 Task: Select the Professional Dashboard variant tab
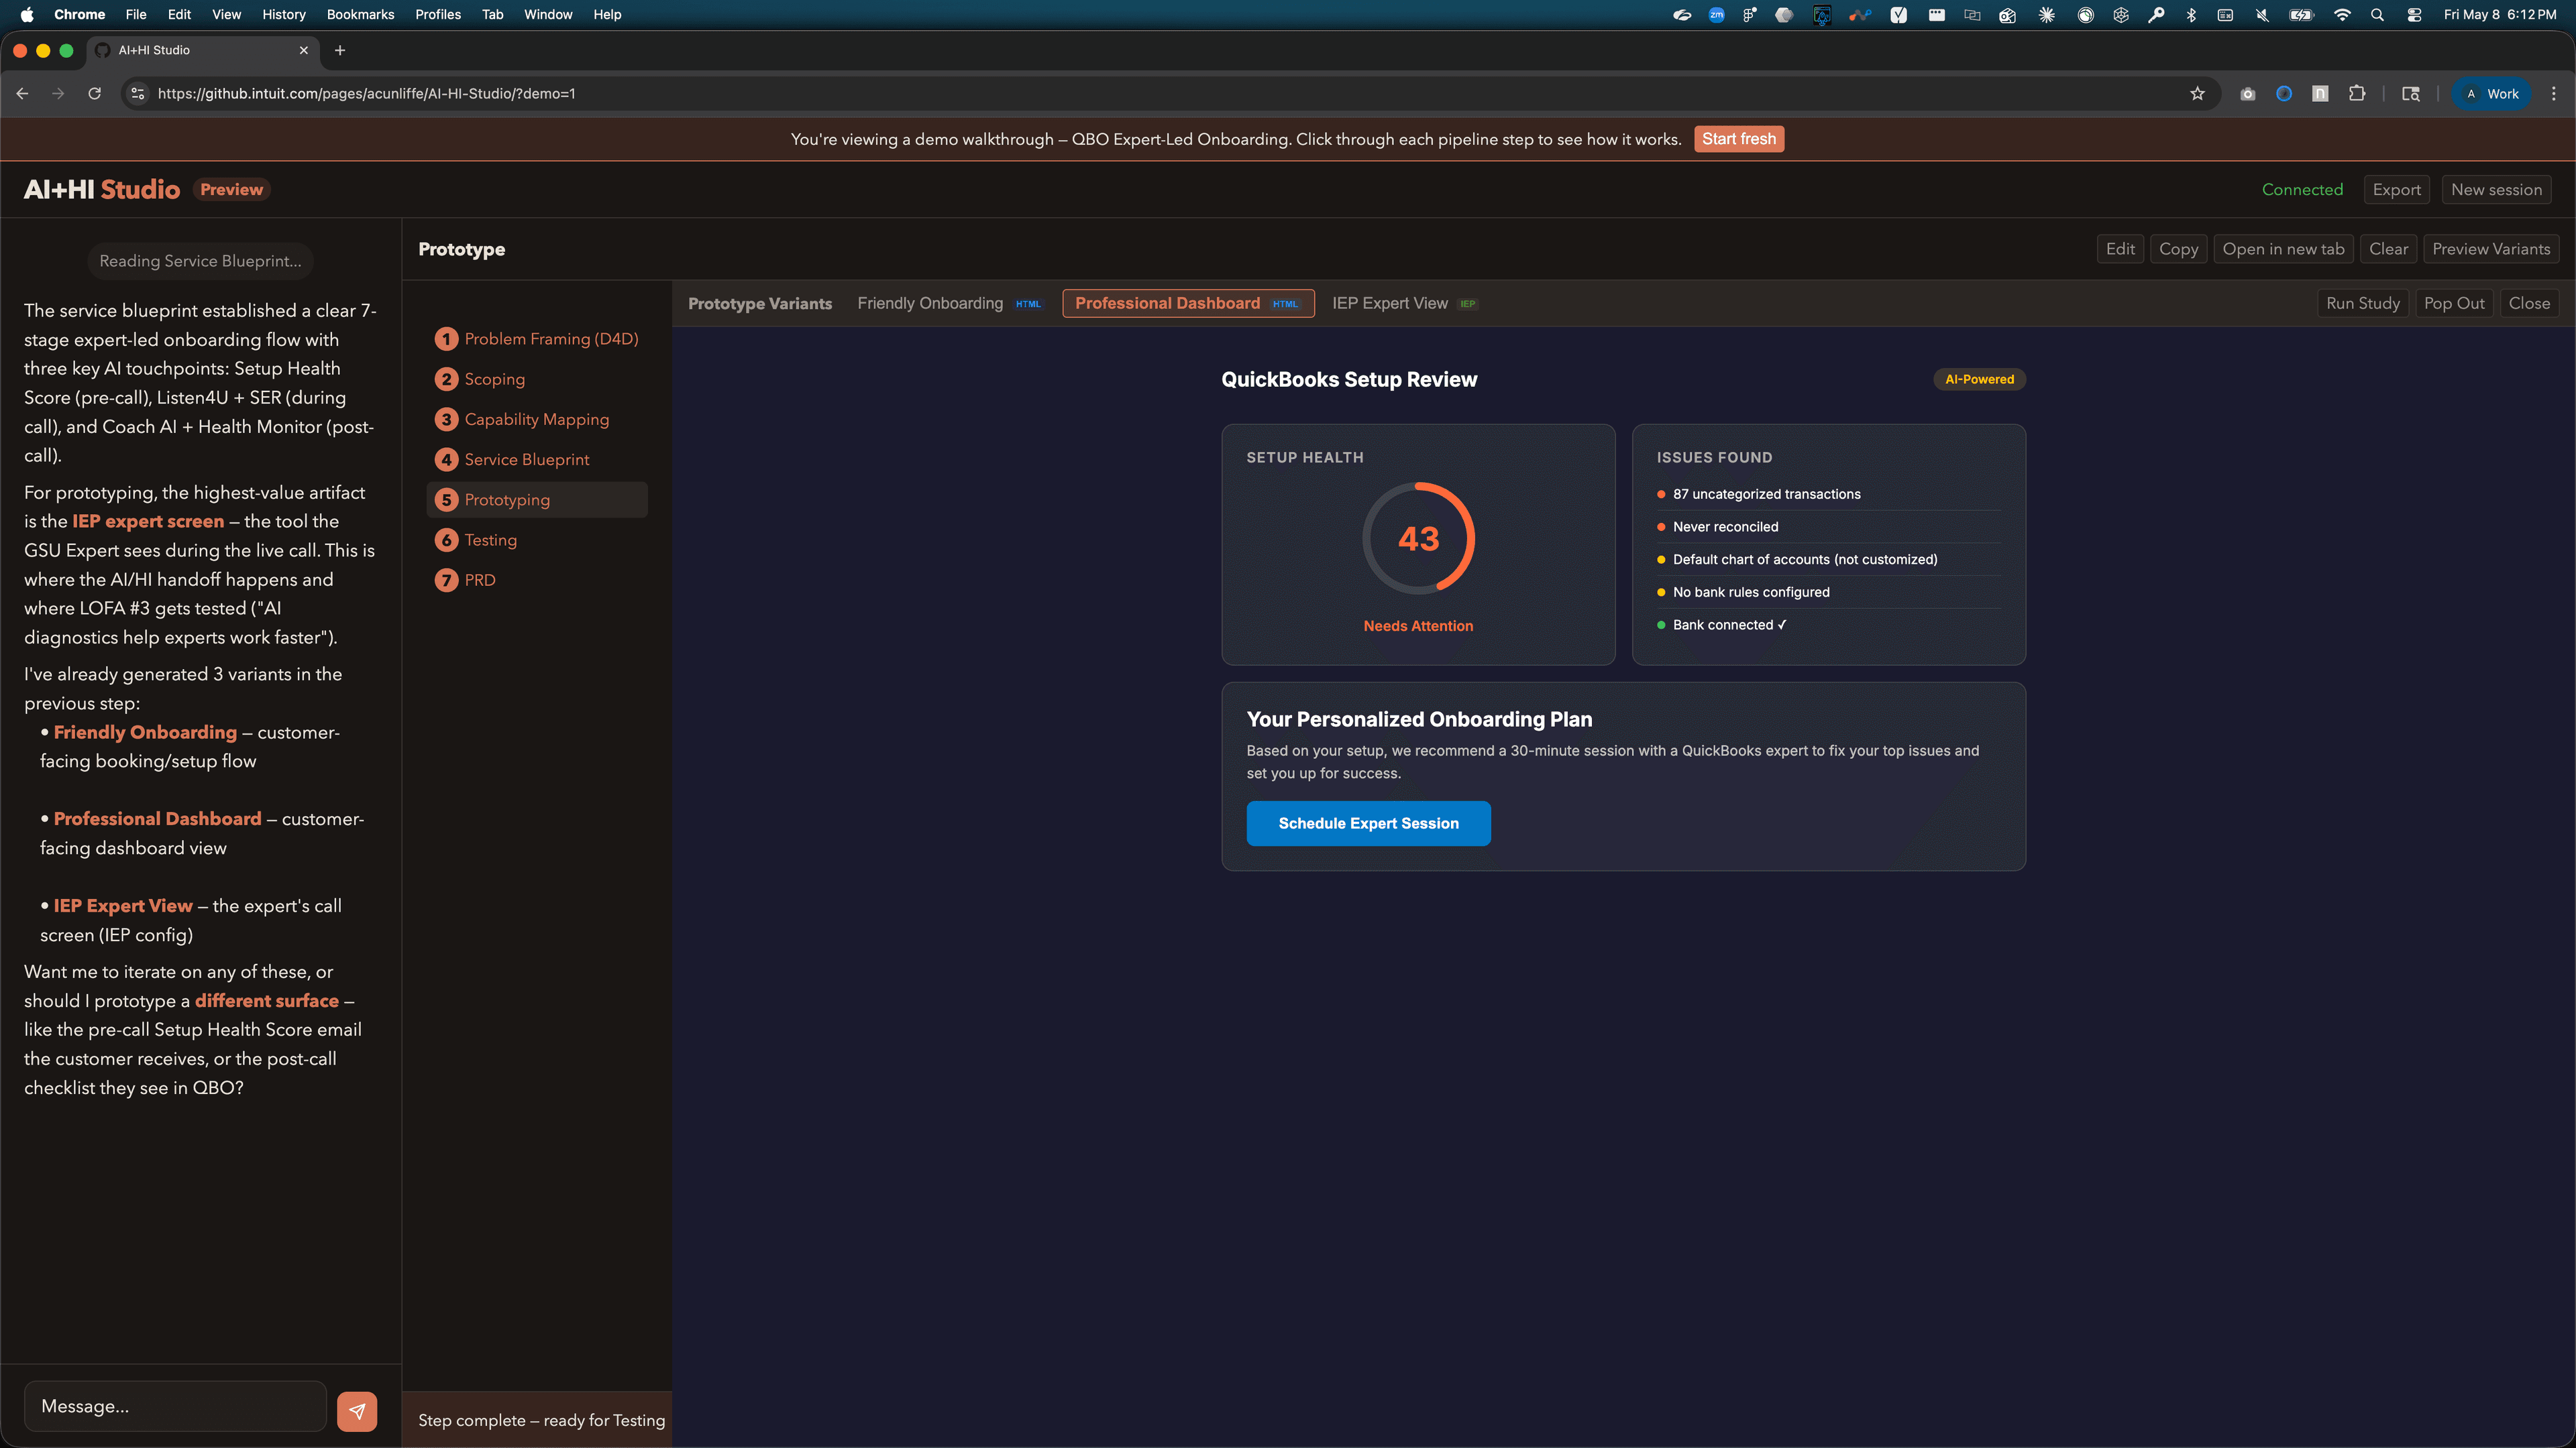click(x=1187, y=303)
